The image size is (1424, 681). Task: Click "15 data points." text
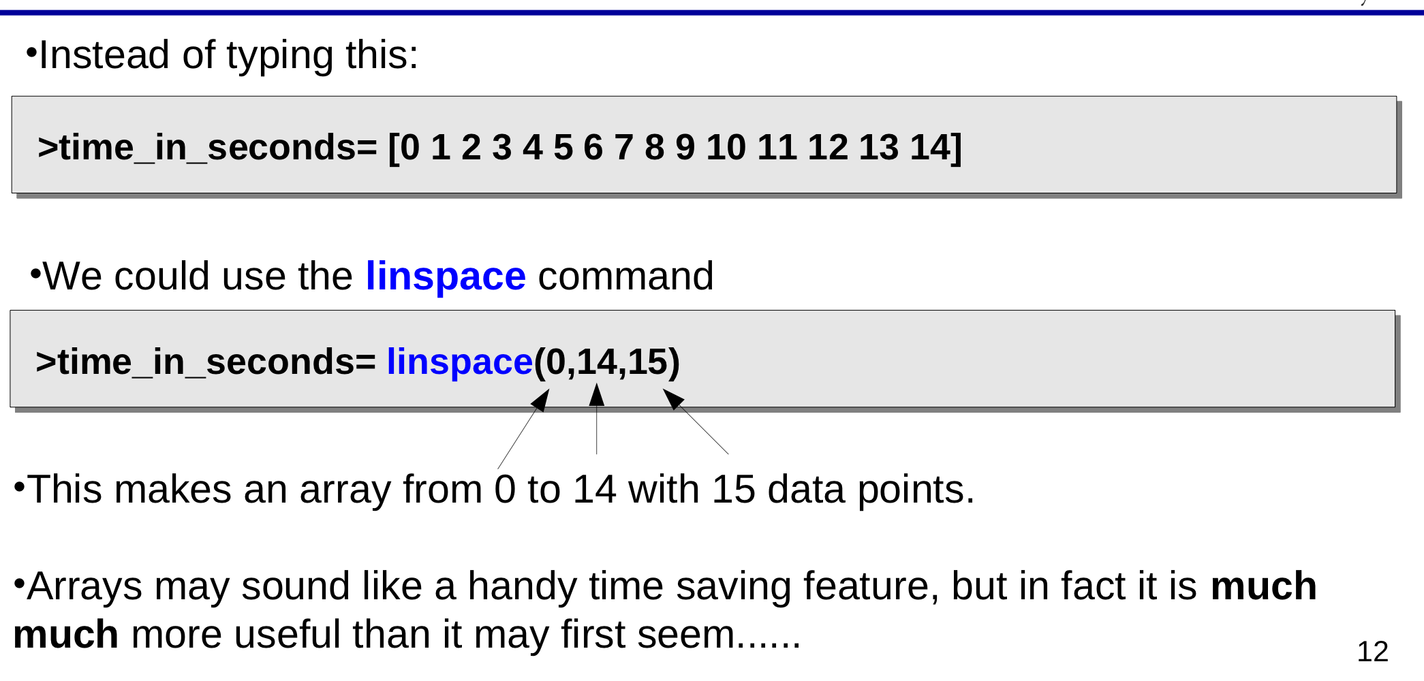pyautogui.click(x=843, y=490)
